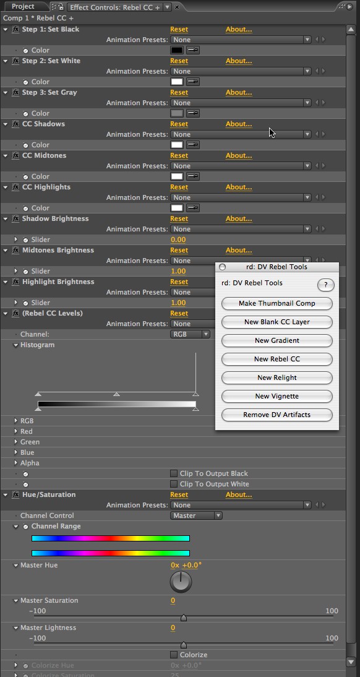Click the black color swatch of Set Black
This screenshot has height=677, width=360.
coord(177,50)
